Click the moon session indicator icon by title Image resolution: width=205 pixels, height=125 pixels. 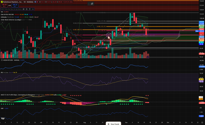[x=35, y=2]
